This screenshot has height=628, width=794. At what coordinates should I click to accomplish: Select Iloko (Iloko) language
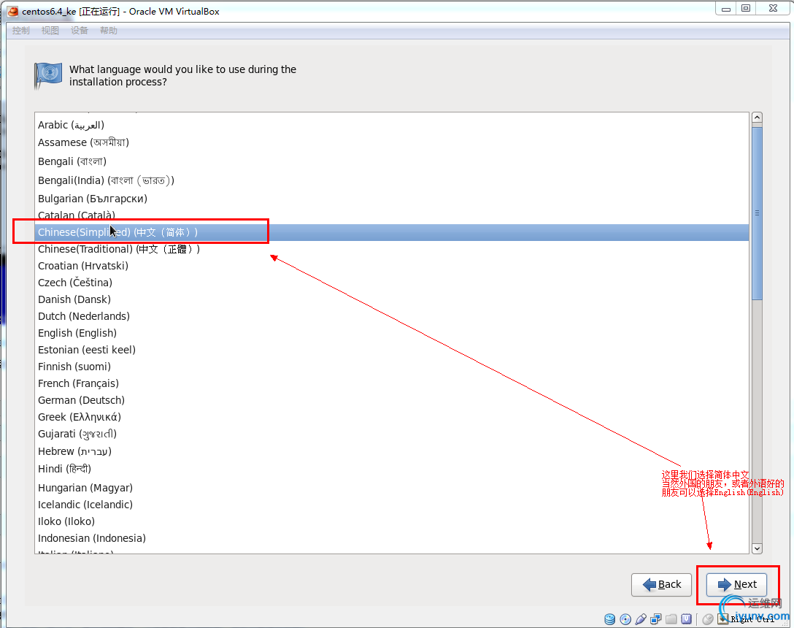pyautogui.click(x=391, y=521)
